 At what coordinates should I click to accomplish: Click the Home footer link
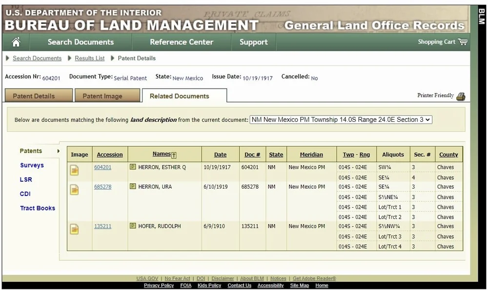coord(322,285)
